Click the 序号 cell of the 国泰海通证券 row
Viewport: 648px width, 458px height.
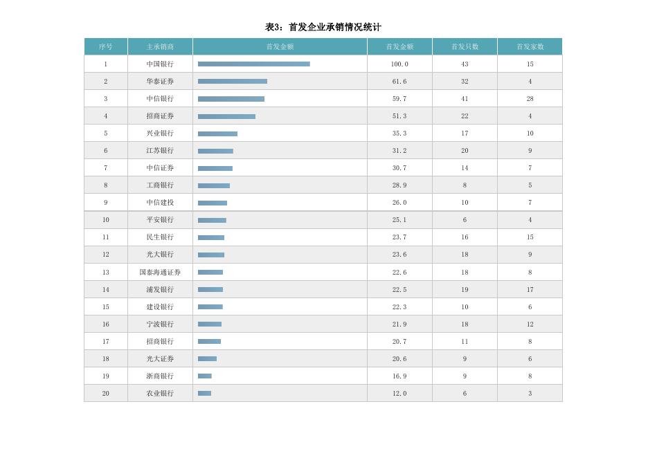106,273
